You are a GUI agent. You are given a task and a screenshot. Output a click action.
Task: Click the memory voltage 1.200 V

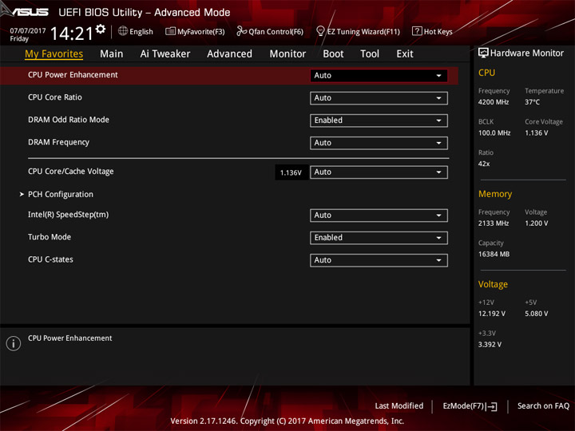pos(537,223)
